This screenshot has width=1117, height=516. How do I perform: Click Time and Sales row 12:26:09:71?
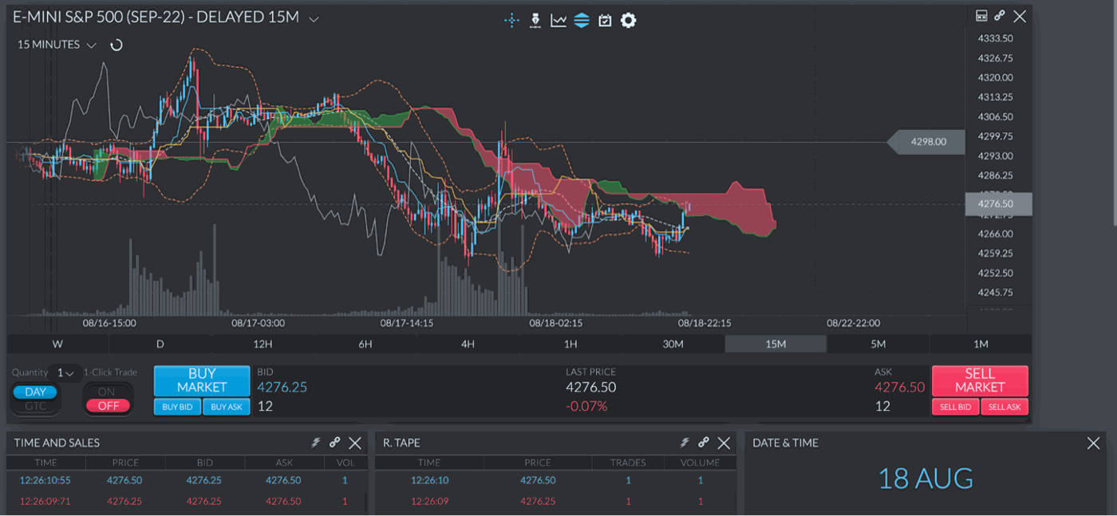pyautogui.click(x=187, y=502)
